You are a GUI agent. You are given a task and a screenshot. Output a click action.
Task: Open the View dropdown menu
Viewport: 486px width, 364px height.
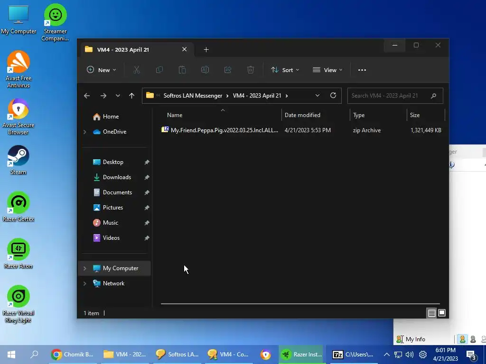tap(327, 70)
